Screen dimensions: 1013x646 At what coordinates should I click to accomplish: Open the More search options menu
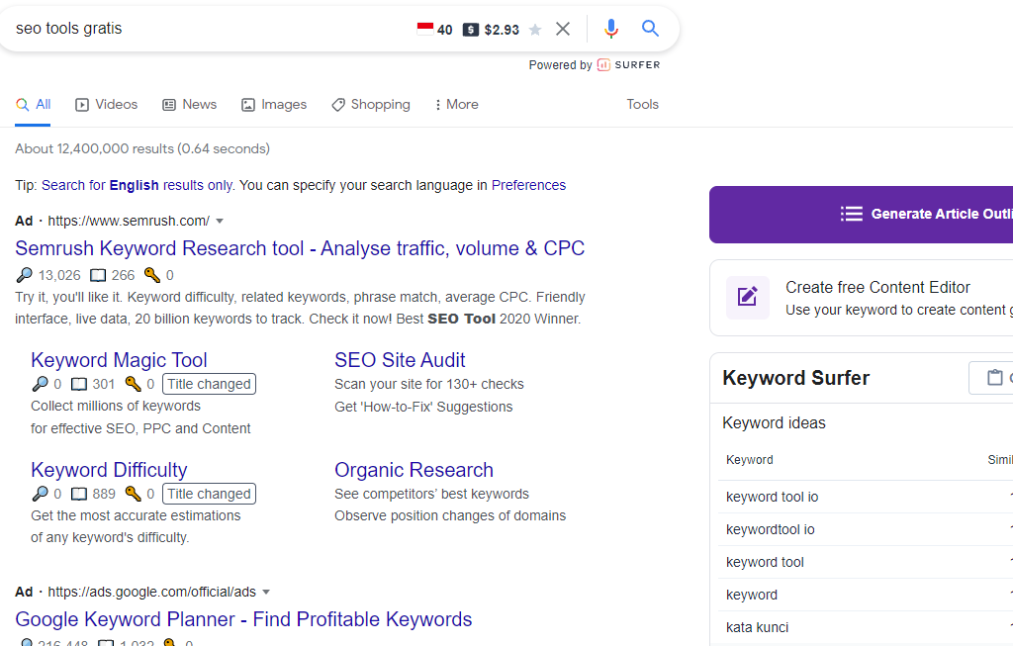click(x=456, y=105)
